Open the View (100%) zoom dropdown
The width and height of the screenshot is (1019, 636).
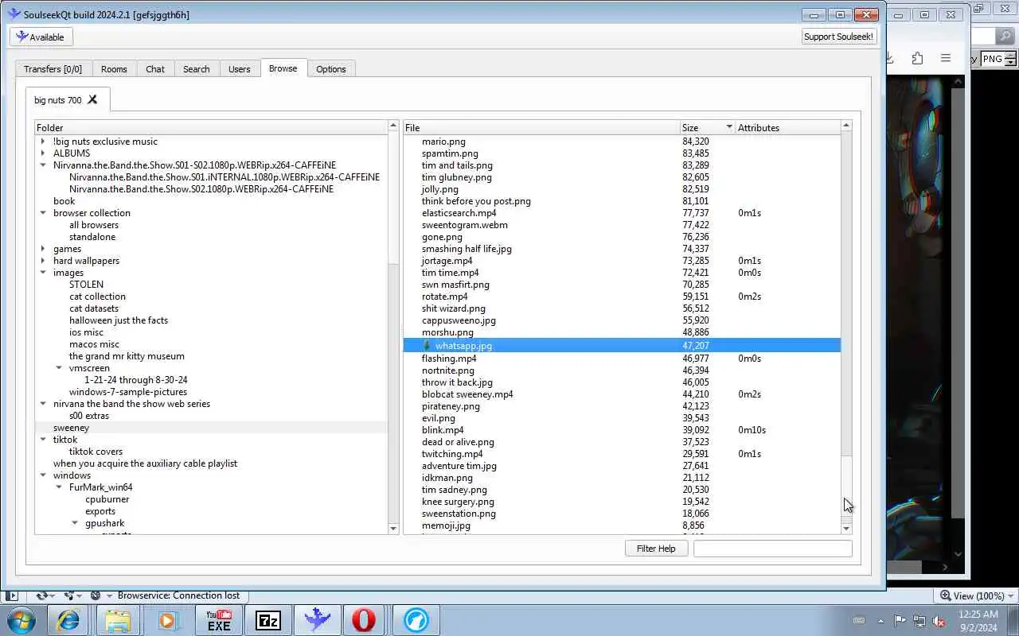(977, 595)
